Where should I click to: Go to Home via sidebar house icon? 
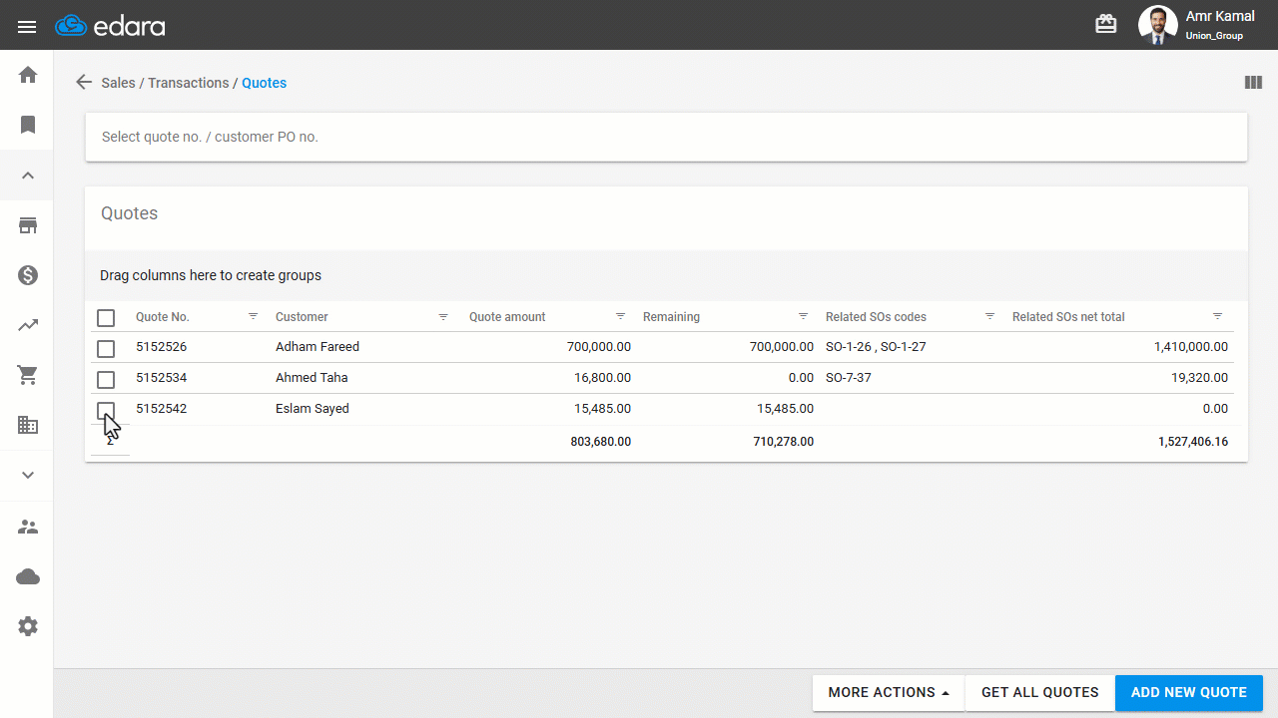(28, 75)
